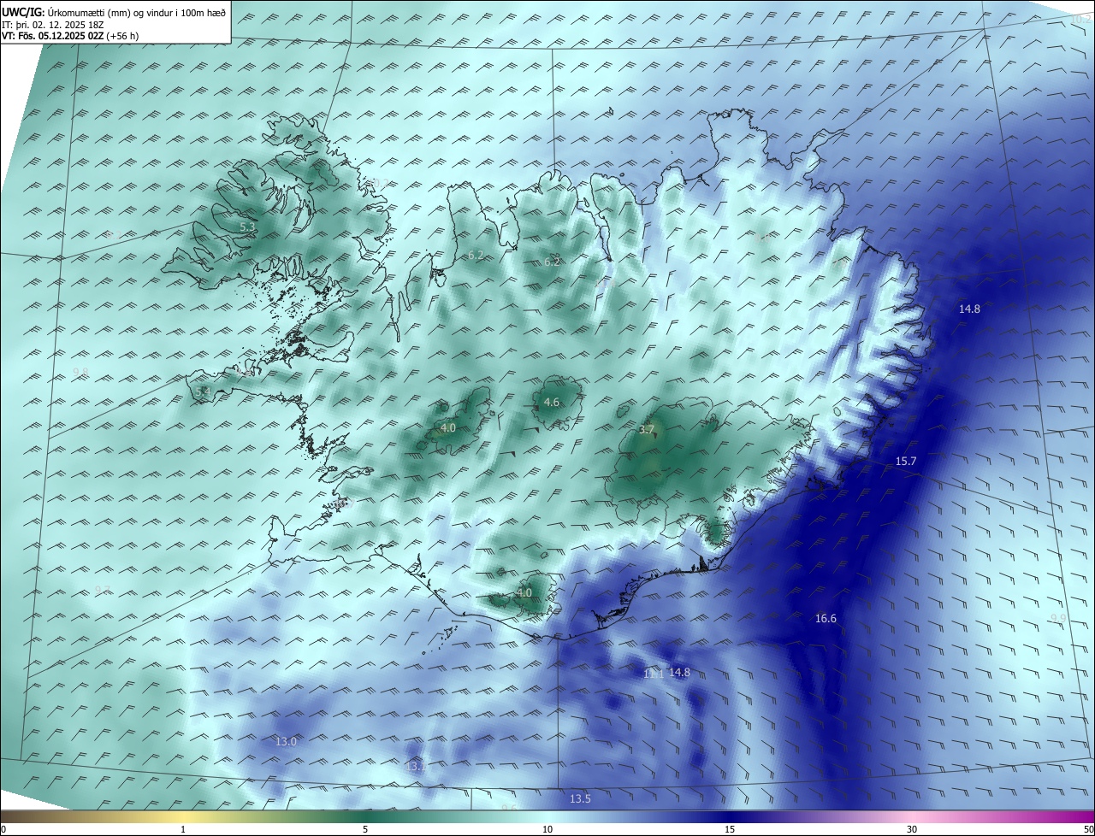Click the 0 label on the color scale

coord(3,830)
